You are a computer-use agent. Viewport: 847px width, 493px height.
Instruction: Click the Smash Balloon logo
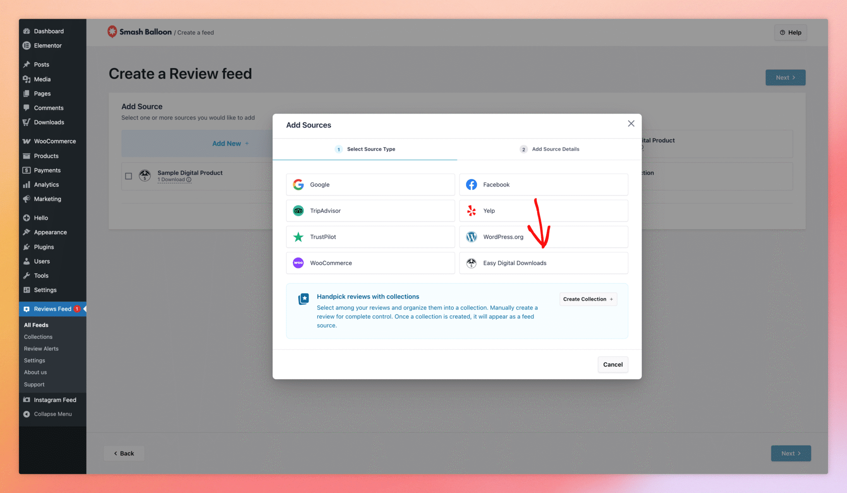pos(139,32)
